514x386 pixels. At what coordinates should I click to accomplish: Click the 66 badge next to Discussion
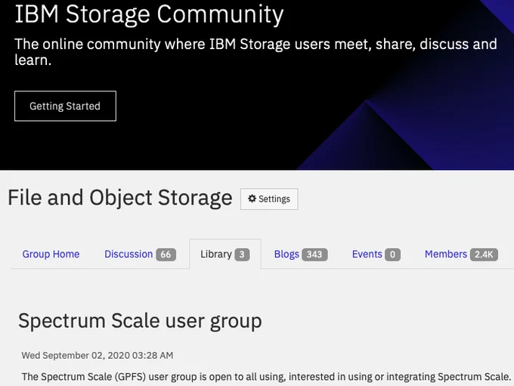[x=166, y=255]
